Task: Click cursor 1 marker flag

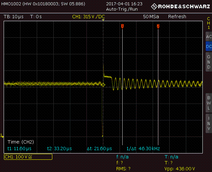Action: click(x=122, y=26)
